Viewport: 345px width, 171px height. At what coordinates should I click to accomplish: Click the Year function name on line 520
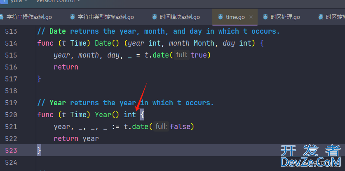pyautogui.click(x=103, y=115)
